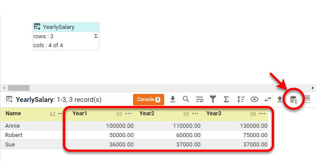Click the Year1 column header
Viewport: 316px width, 162px height.
pyautogui.click(x=100, y=114)
